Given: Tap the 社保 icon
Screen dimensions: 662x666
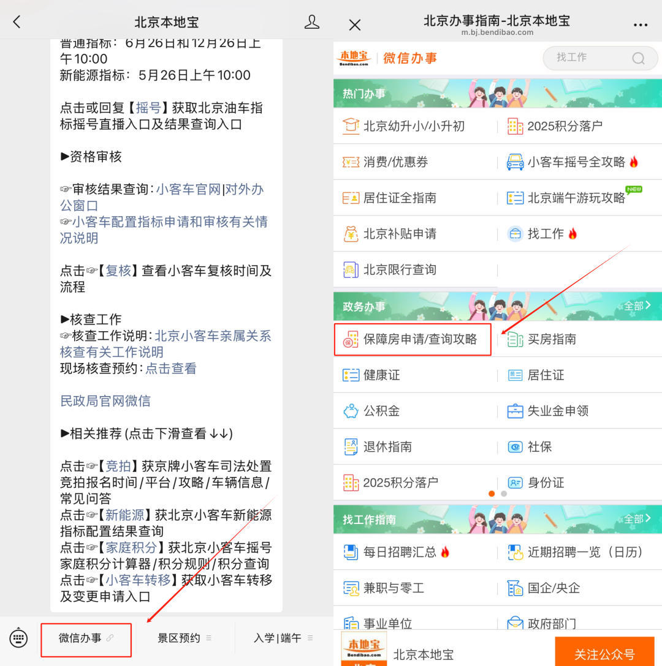Looking at the screenshot, I should pos(515,447).
